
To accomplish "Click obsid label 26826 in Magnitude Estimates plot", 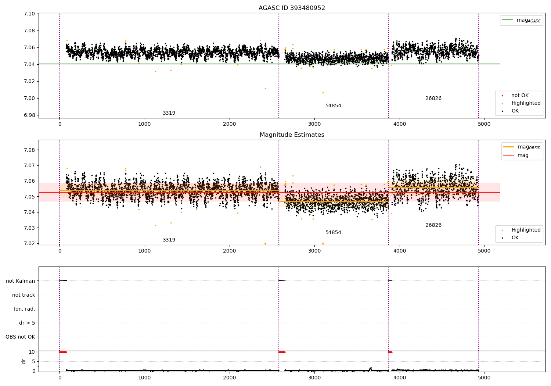I will click(x=433, y=225).
